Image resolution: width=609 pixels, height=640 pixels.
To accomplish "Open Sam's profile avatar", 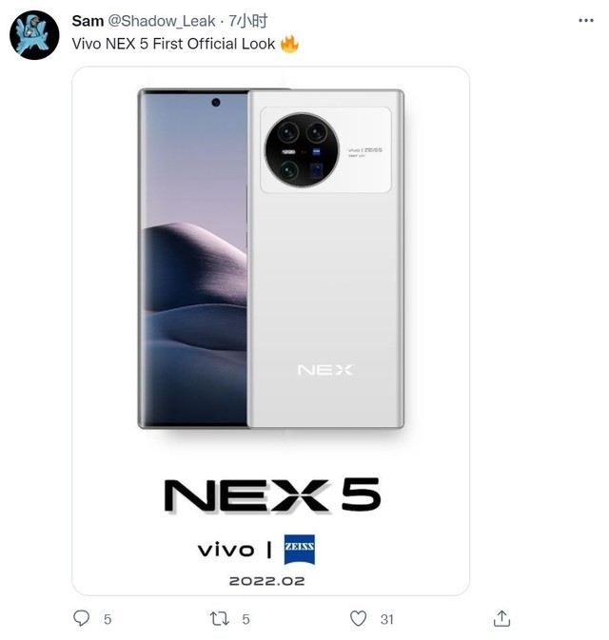I will (35, 35).
